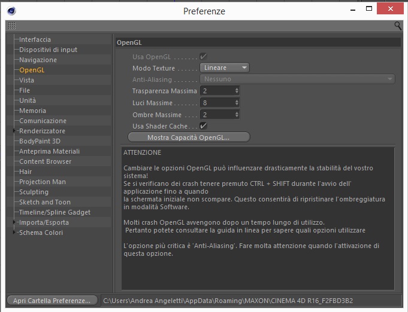
Task: Expand the Importa/Esporta category
Action: point(14,222)
